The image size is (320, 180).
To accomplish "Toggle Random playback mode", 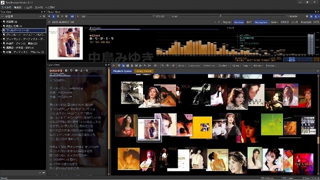I will click(x=239, y=22).
